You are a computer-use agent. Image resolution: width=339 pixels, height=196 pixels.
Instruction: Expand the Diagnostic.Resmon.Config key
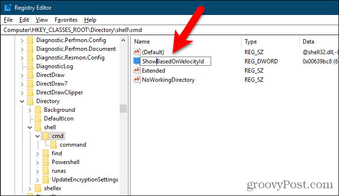(22, 58)
